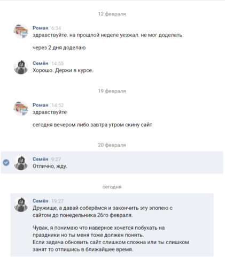Click the 19:27 timestamp on the last message

(x=58, y=201)
